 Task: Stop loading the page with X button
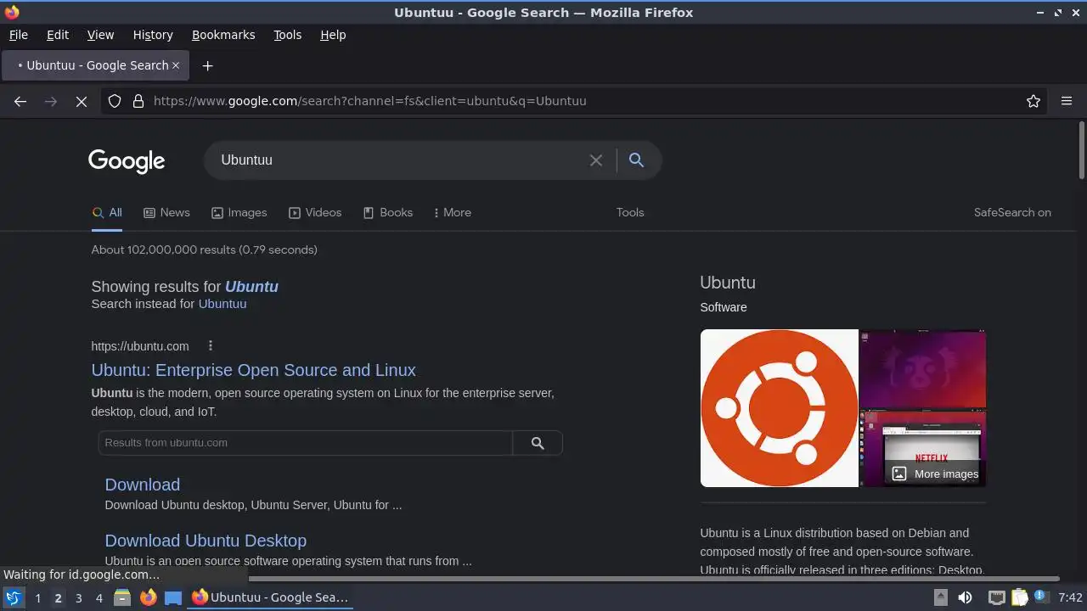[82, 101]
